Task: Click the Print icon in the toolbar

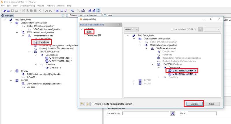Action: tap(16, 11)
